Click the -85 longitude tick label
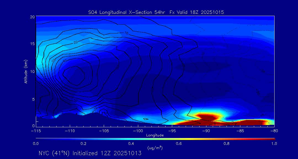Screen dimensions: 298x159 coord(240,131)
